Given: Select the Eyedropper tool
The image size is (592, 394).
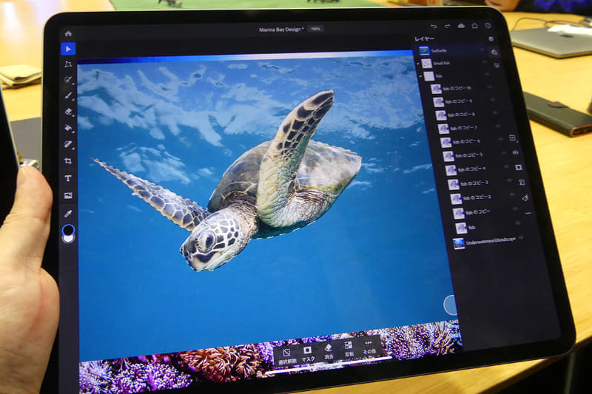Looking at the screenshot, I should (x=68, y=214).
